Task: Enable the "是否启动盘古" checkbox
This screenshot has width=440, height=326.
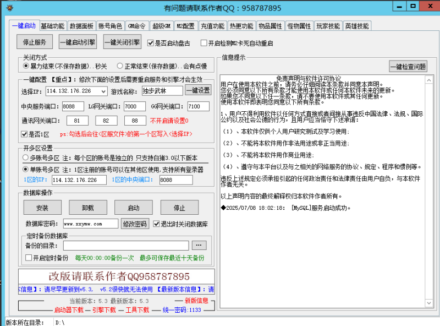Action: [x=152, y=42]
